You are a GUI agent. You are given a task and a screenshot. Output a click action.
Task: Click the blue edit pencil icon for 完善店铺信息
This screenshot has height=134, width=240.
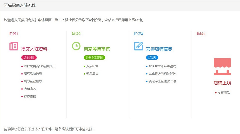click(139, 46)
